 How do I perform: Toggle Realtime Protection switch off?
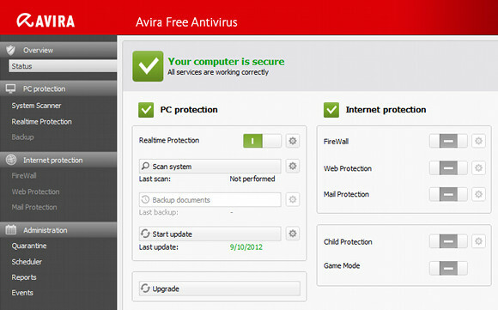(262, 141)
